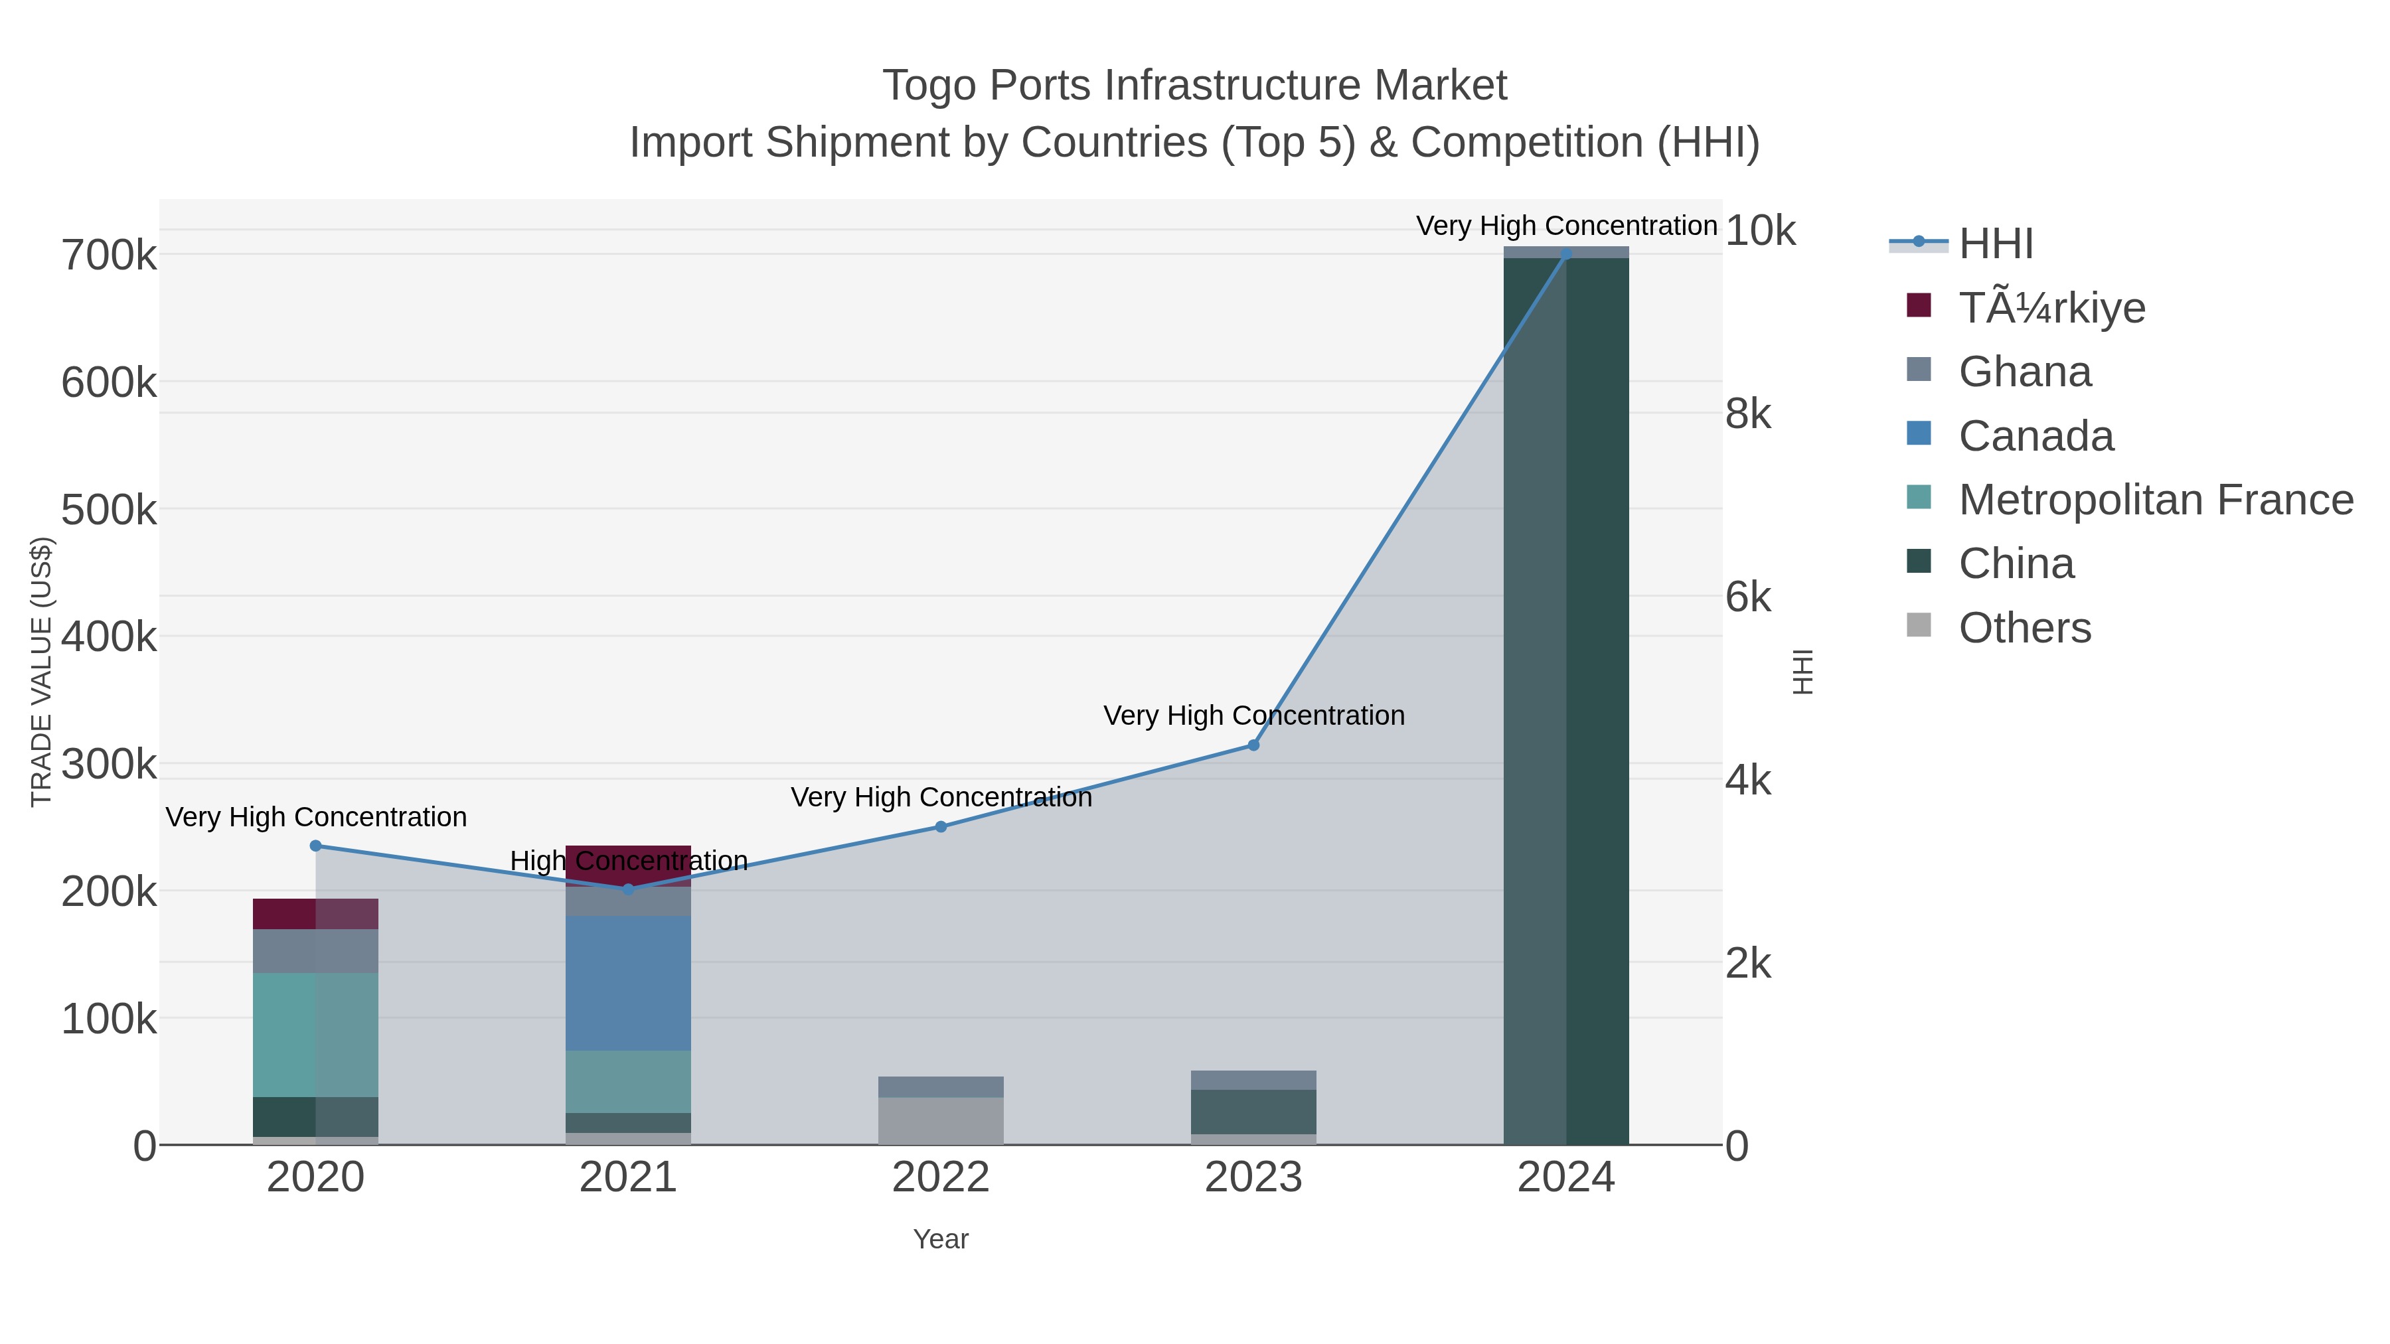This screenshot has height=1344, width=2390.
Task: Click the 2024 HHI data point
Action: (1566, 254)
